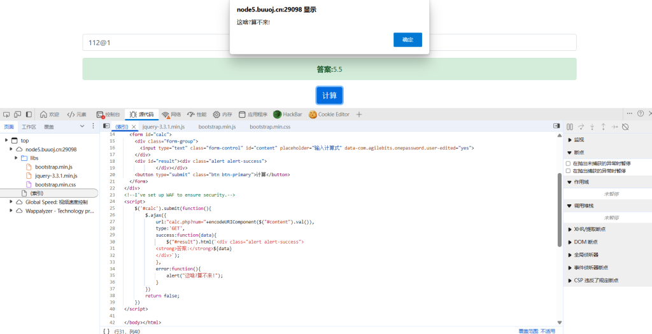Click the step over icon
This screenshot has height=334, width=652.
point(581,127)
